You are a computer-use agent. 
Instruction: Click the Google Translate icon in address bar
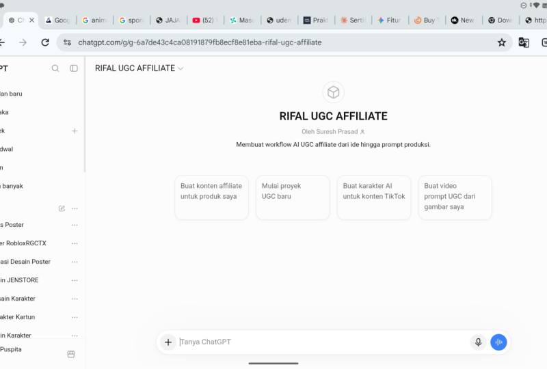click(524, 42)
